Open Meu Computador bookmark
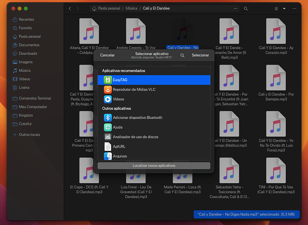The image size is (308, 225). click(x=30, y=107)
